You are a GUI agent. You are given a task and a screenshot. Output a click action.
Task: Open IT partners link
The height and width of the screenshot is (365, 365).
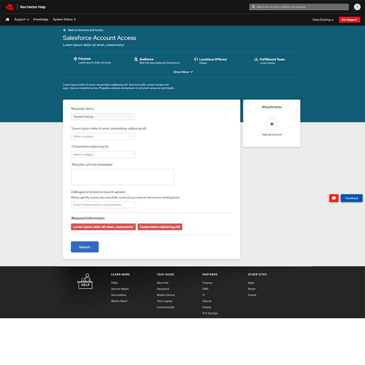[x=204, y=295]
